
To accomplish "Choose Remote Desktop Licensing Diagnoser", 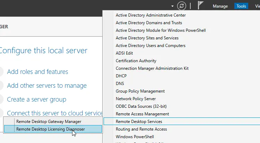I will tap(50, 129).
